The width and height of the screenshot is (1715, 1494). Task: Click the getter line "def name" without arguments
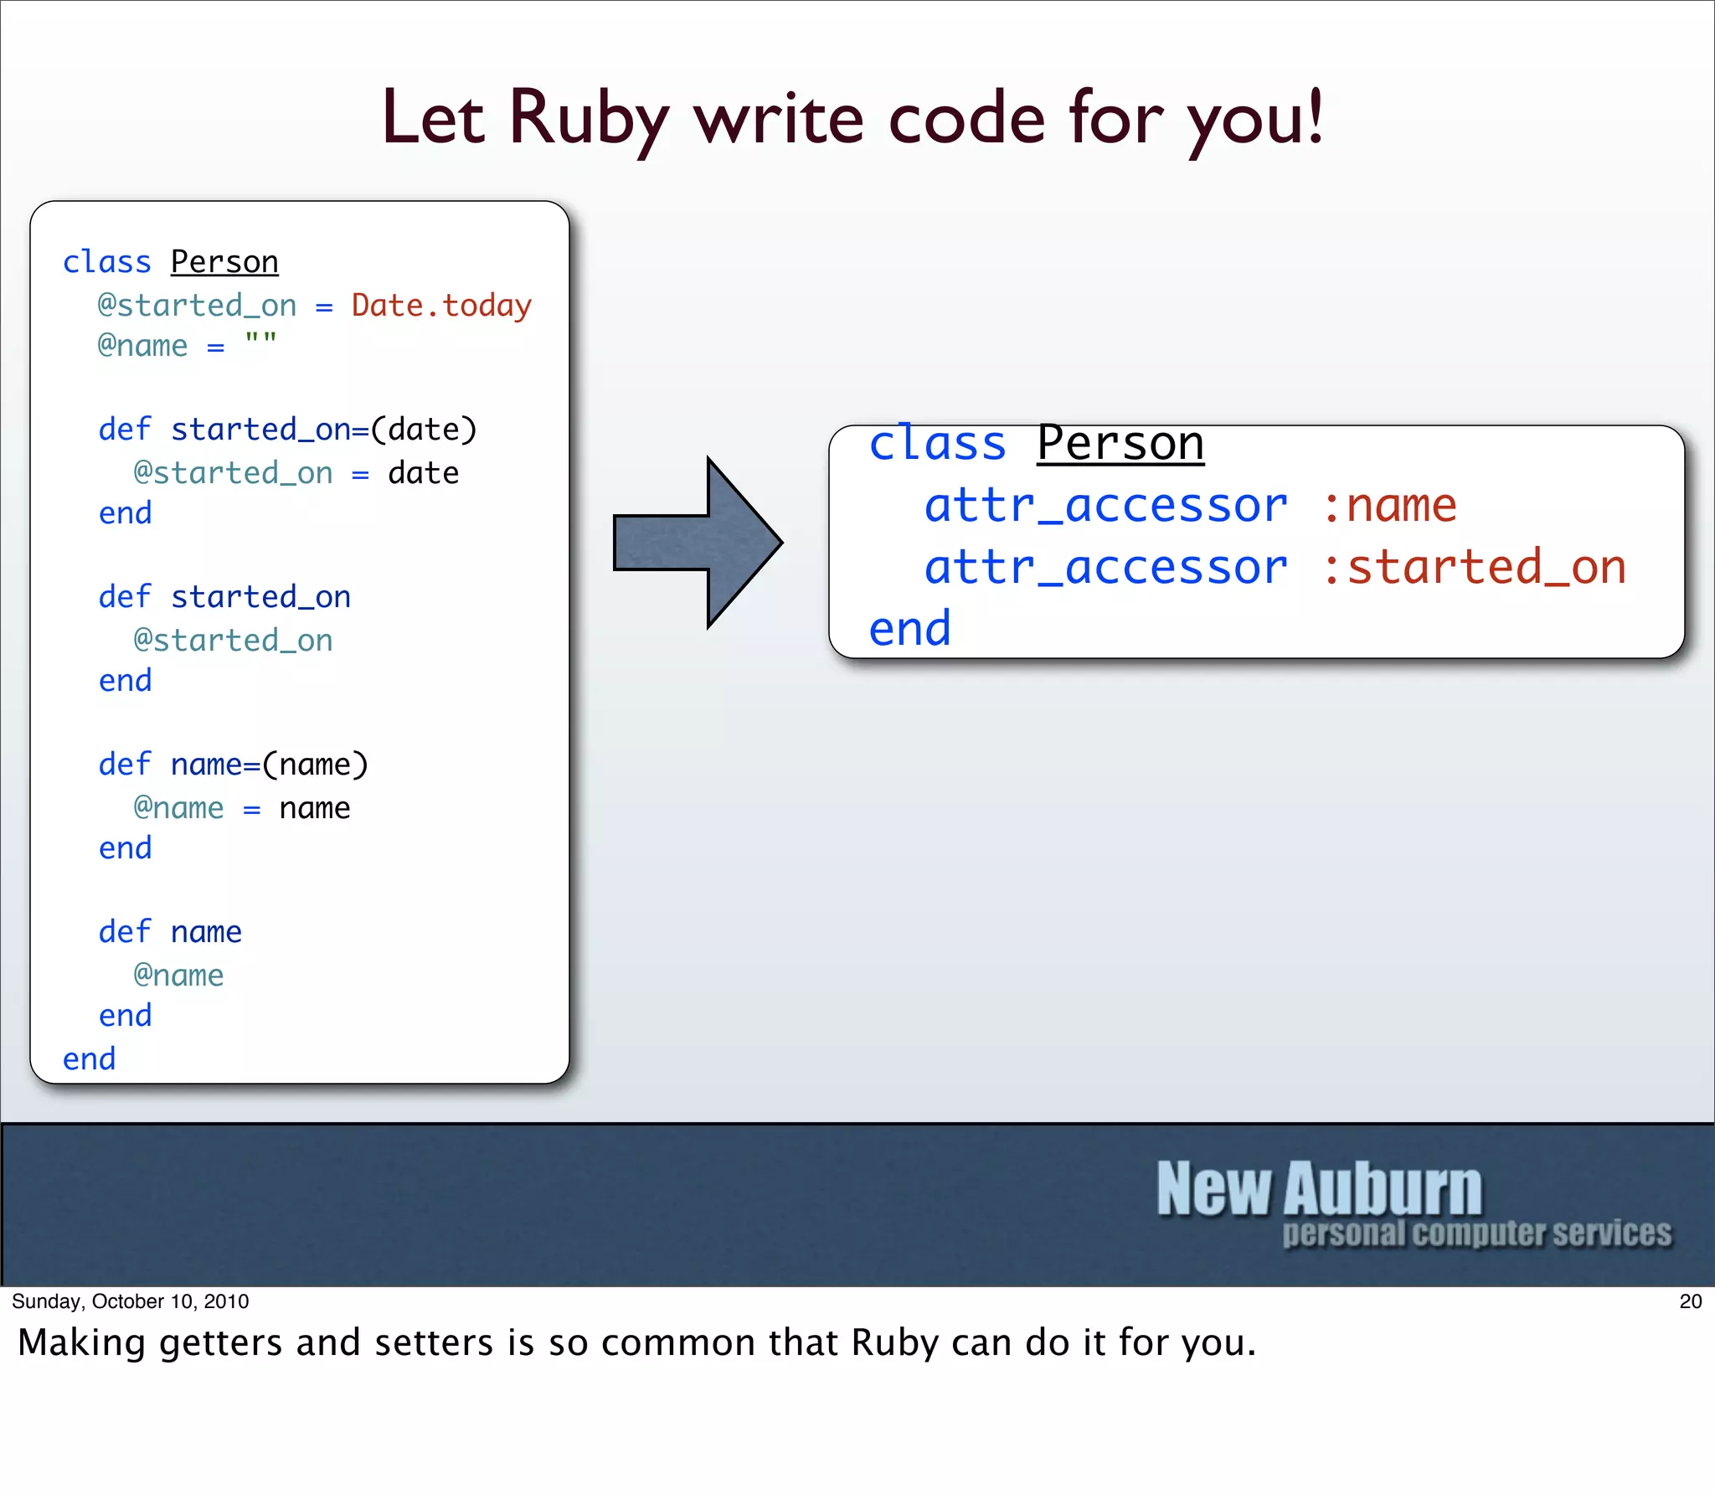click(x=170, y=932)
